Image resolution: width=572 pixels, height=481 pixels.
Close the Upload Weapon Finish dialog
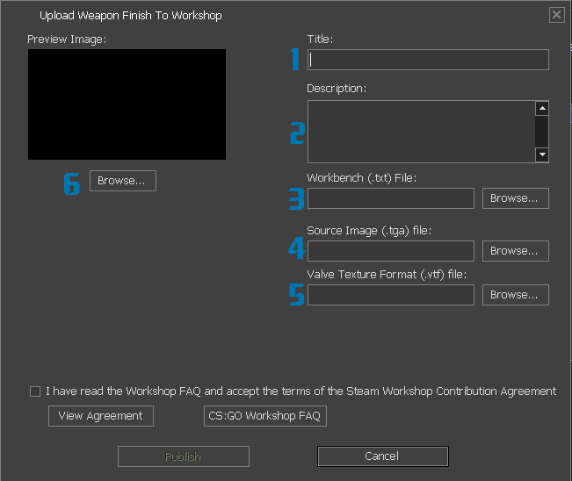click(556, 15)
